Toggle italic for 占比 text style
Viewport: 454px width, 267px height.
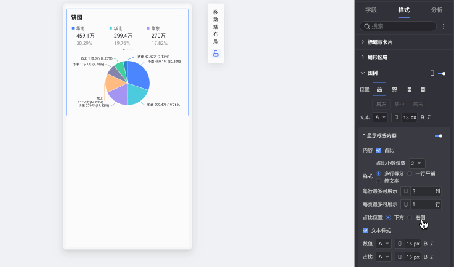(x=432, y=257)
